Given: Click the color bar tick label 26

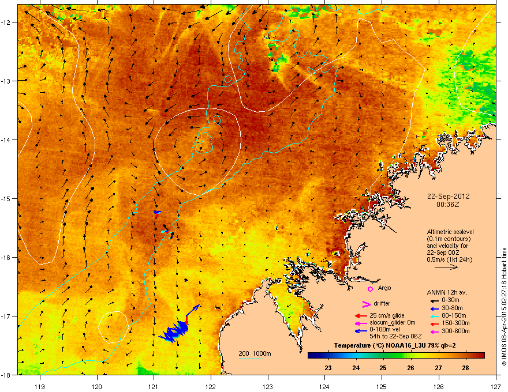Looking at the screenshot, I should click(x=410, y=368).
